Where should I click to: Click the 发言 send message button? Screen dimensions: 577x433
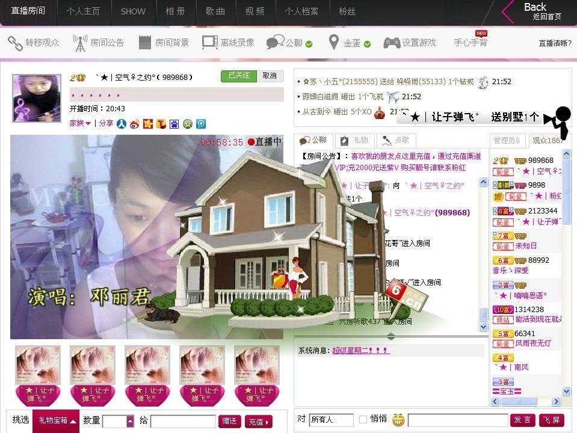522,420
